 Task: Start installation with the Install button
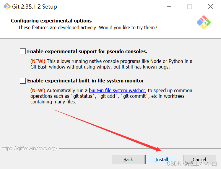(162, 160)
